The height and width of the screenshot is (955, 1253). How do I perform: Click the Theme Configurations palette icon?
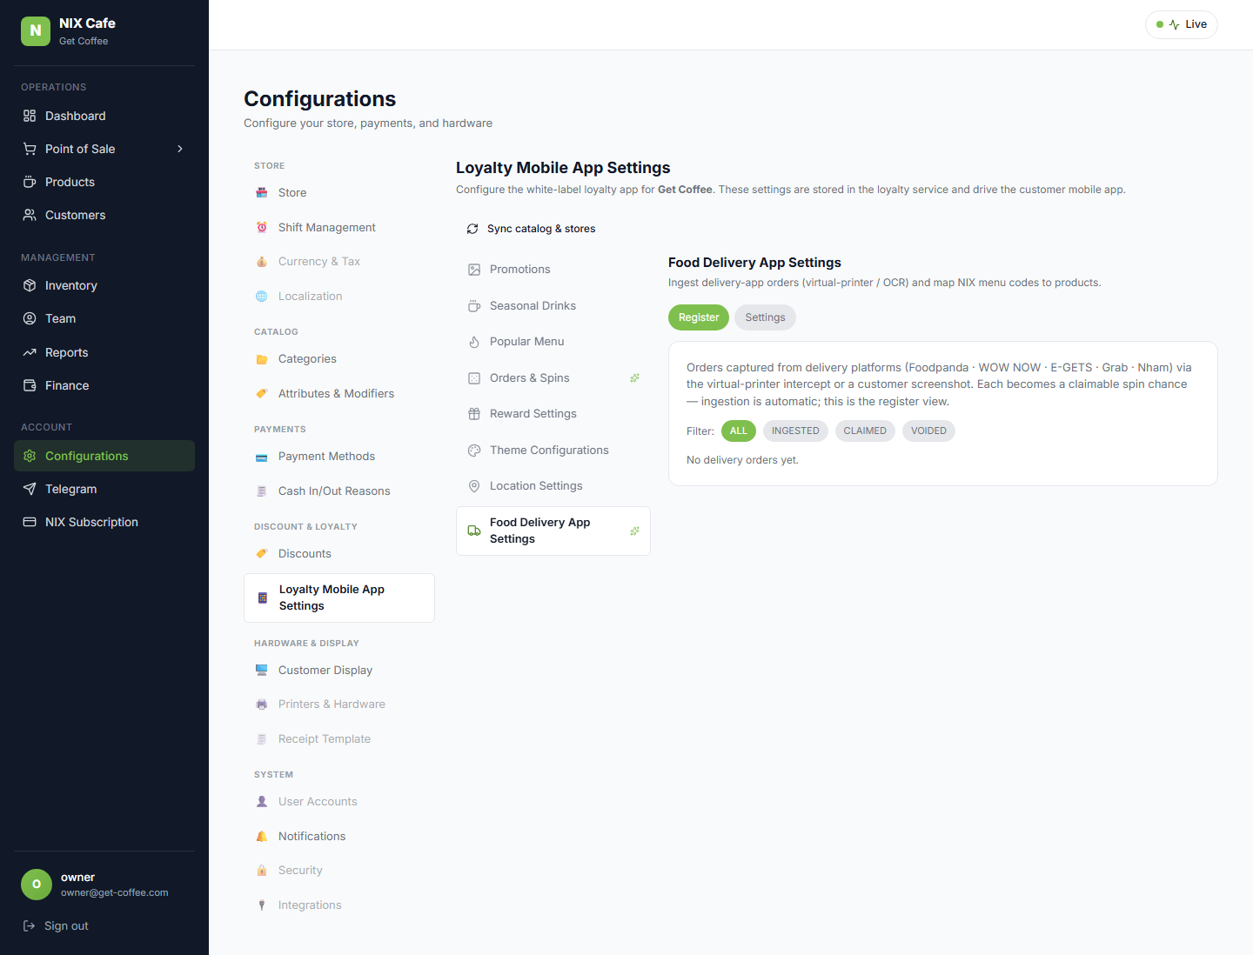point(474,451)
